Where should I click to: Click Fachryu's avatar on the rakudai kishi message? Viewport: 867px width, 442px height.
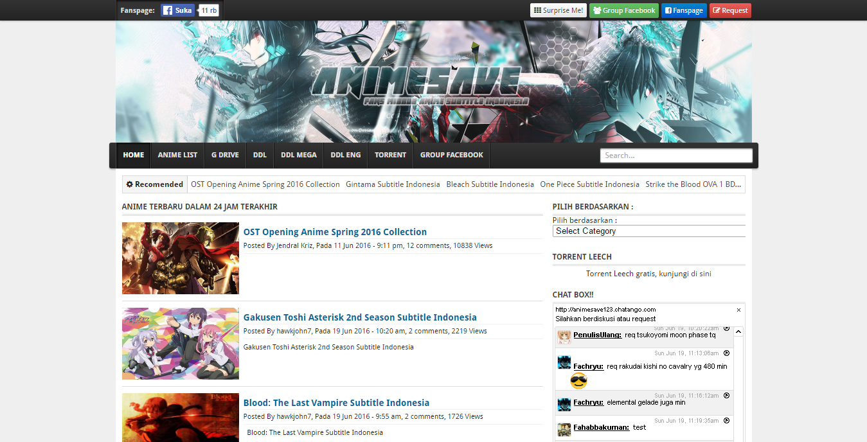[x=564, y=363]
